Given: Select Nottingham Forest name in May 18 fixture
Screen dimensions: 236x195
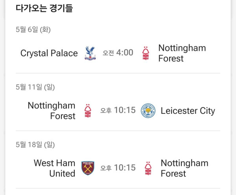Looking at the screenshot, I should point(184,168).
